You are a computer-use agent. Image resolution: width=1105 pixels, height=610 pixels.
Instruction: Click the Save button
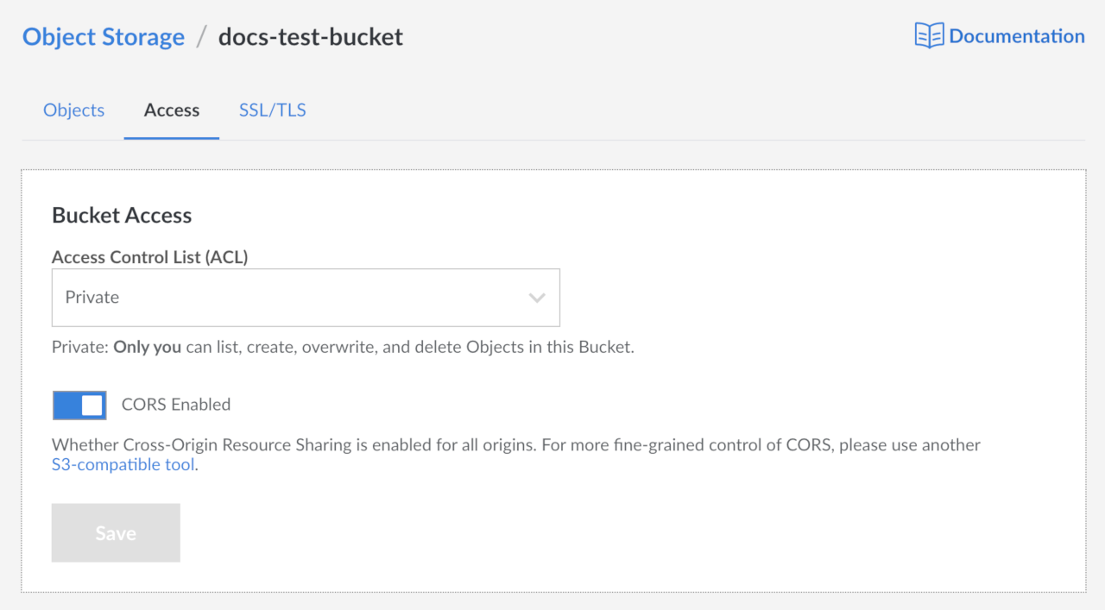point(116,532)
